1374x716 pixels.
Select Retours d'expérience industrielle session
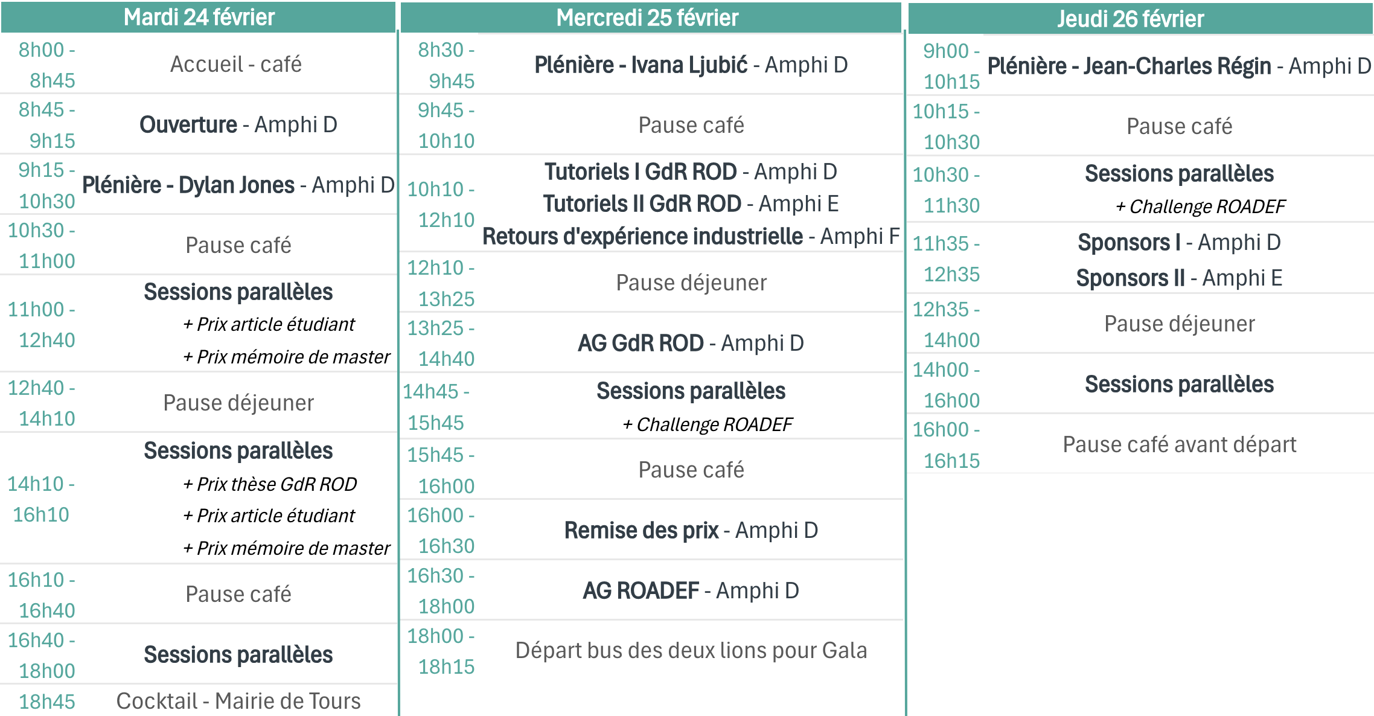tap(691, 237)
